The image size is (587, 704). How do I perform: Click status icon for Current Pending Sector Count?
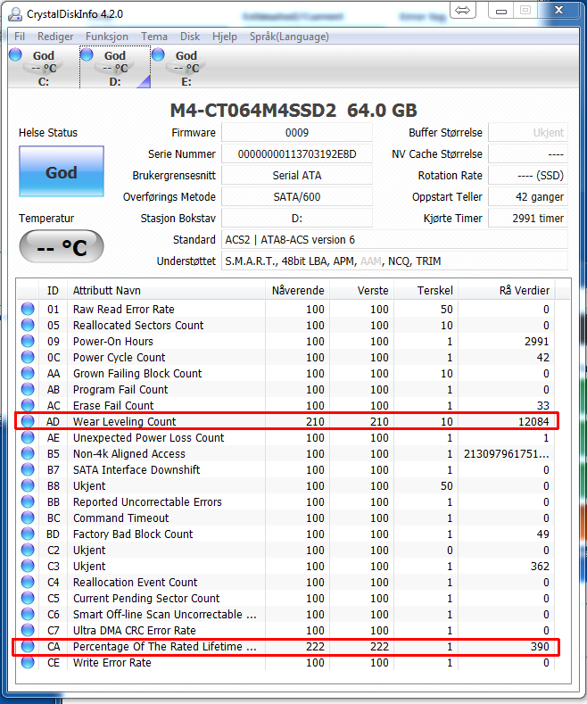click(x=28, y=598)
